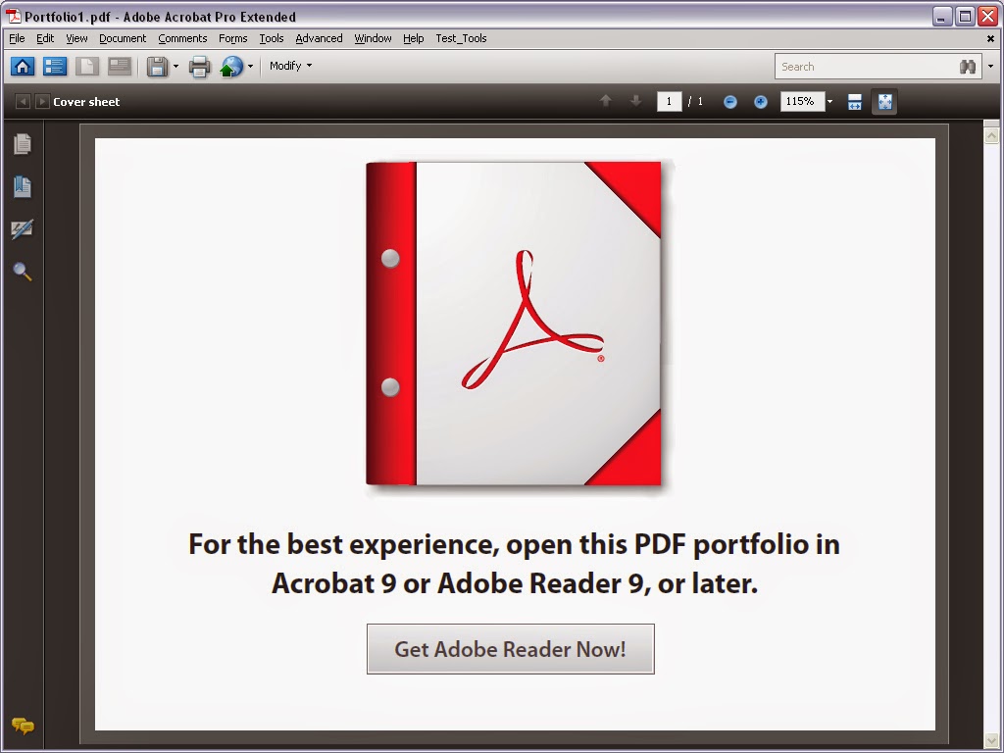This screenshot has width=1004, height=753.
Task: Click the Share globe icon
Action: click(x=231, y=66)
